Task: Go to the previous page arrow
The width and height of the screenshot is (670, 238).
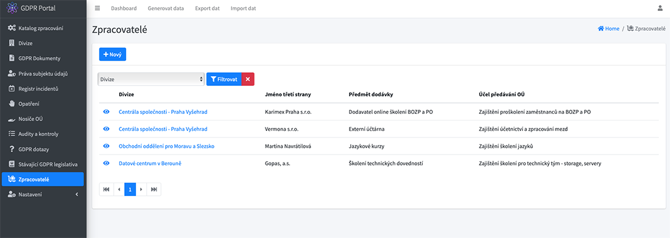Action: [x=119, y=189]
